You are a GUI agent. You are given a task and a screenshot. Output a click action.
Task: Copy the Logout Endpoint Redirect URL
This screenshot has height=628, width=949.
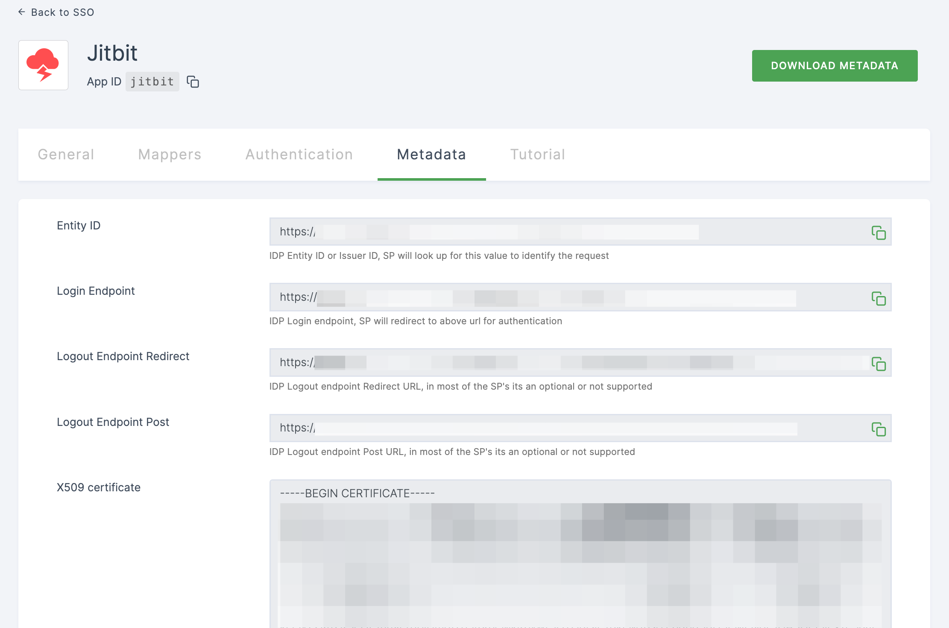tap(879, 364)
